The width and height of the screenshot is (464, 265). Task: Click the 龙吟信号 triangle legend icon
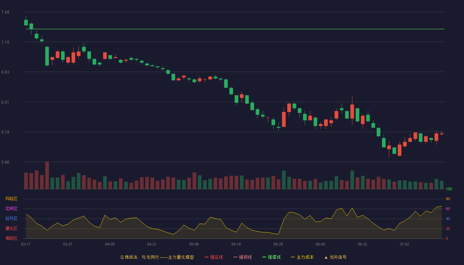pos(326,257)
